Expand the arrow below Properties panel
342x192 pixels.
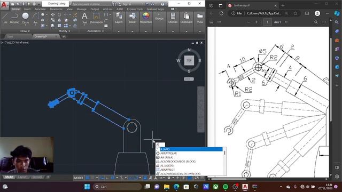coord(146,31)
